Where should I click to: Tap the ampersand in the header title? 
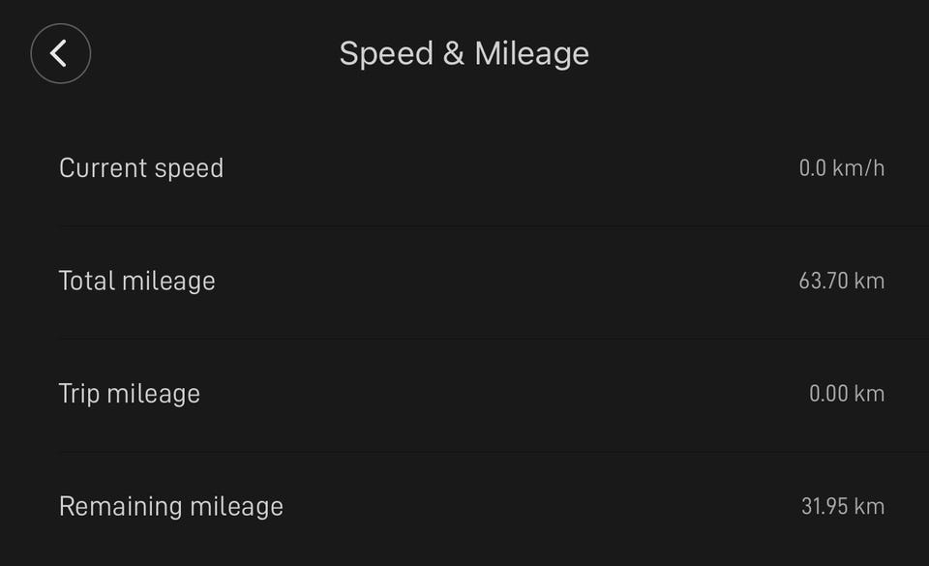click(x=453, y=53)
